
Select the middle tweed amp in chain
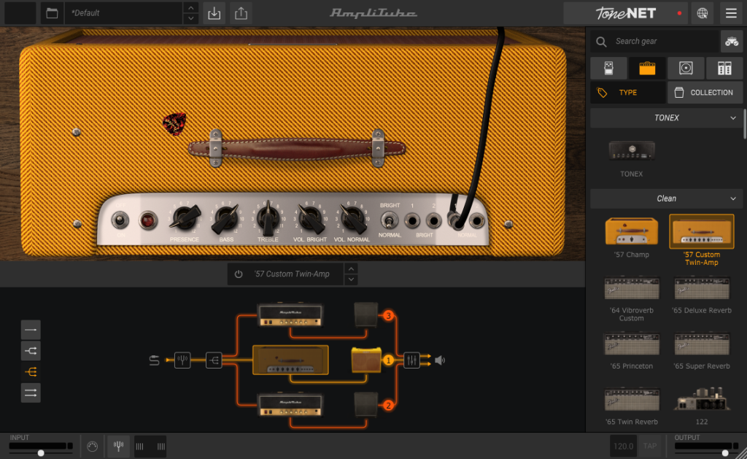click(290, 360)
